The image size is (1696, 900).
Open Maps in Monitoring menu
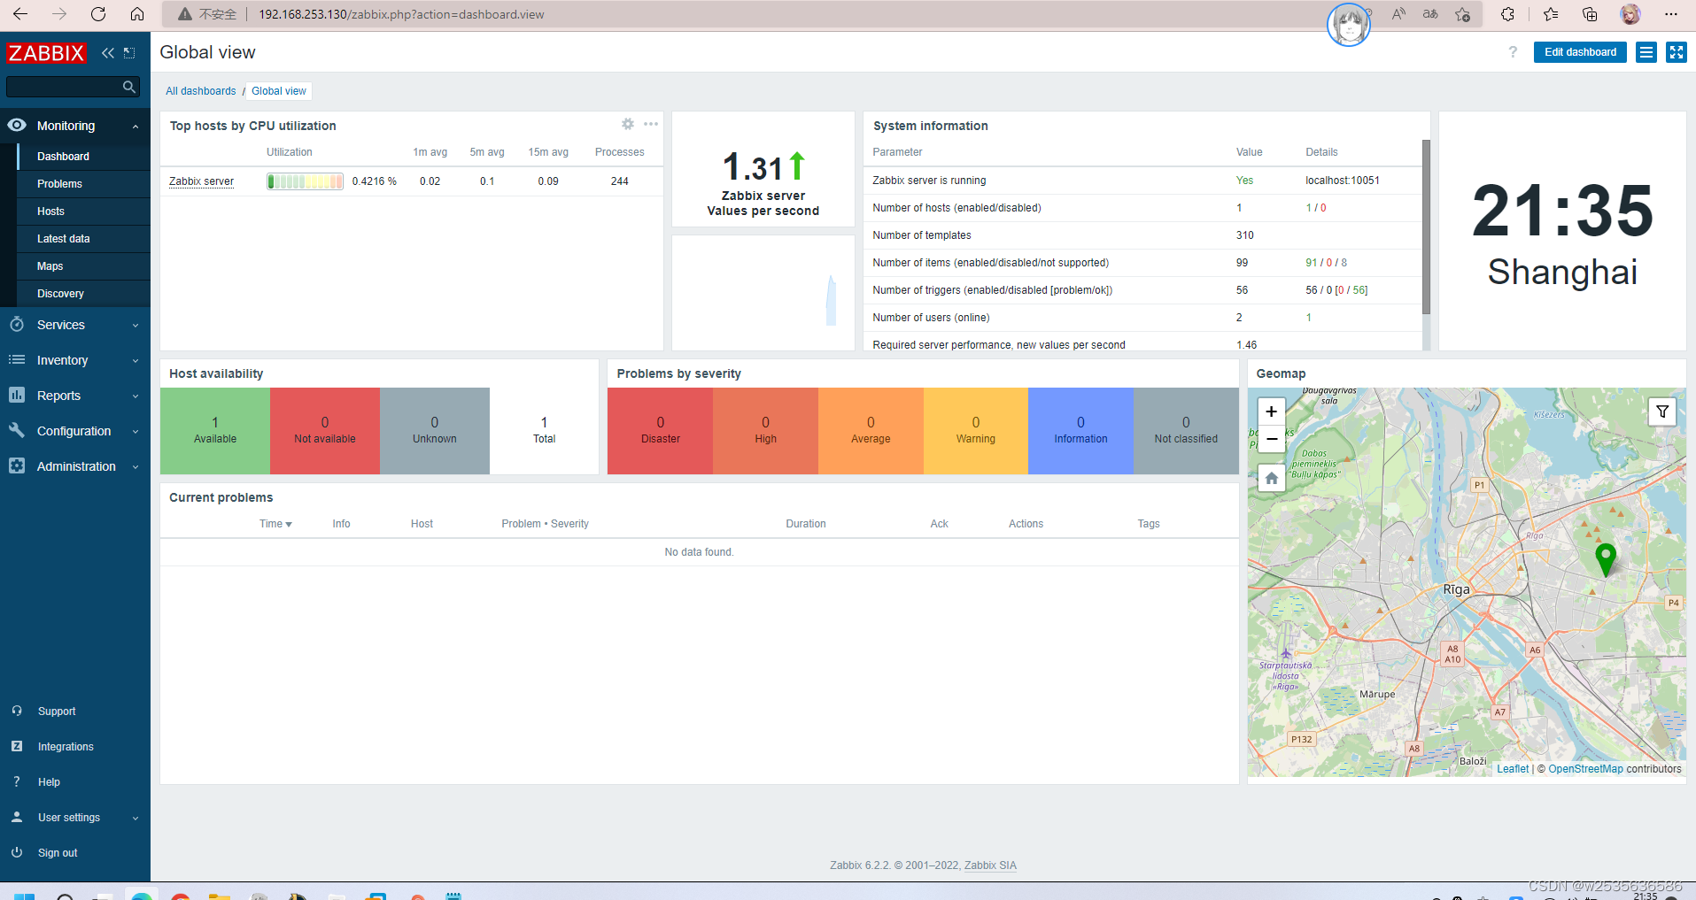(50, 266)
